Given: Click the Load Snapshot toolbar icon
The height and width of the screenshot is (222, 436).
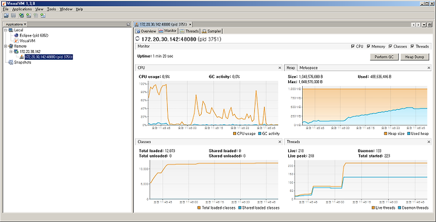Looking at the screenshot, I should coord(6,15).
